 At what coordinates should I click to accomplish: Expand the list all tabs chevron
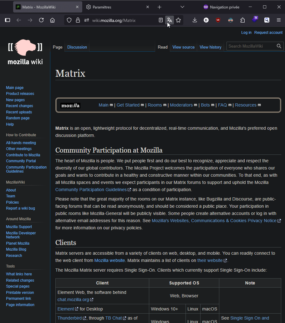click(x=182, y=7)
